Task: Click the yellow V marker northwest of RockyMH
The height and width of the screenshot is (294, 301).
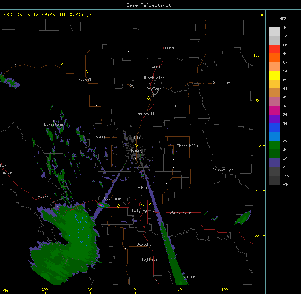Action: click(x=61, y=64)
